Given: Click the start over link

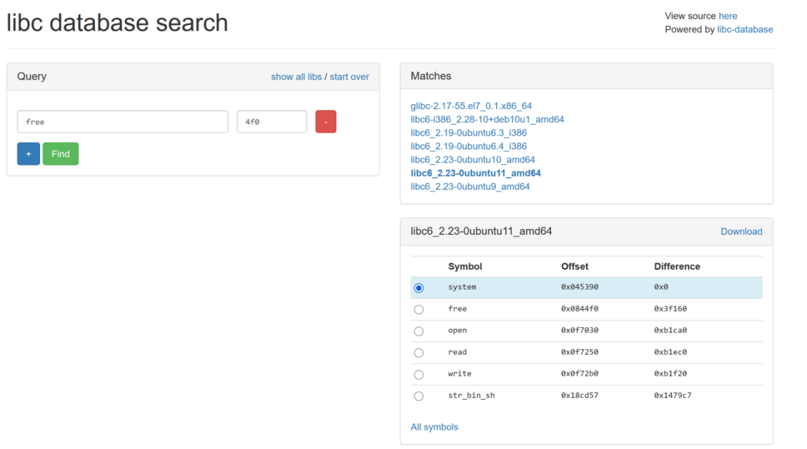Looking at the screenshot, I should coord(349,77).
